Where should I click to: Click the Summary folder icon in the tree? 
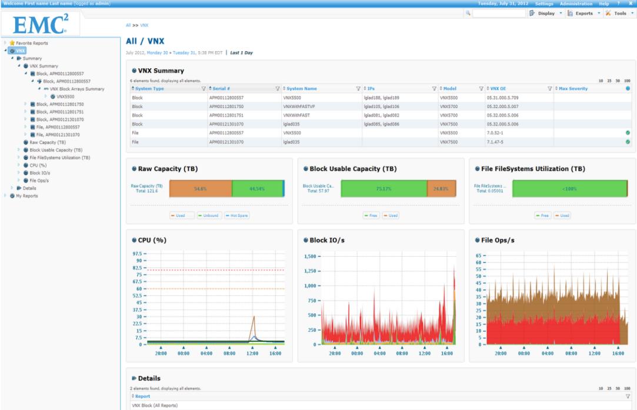(x=19, y=58)
